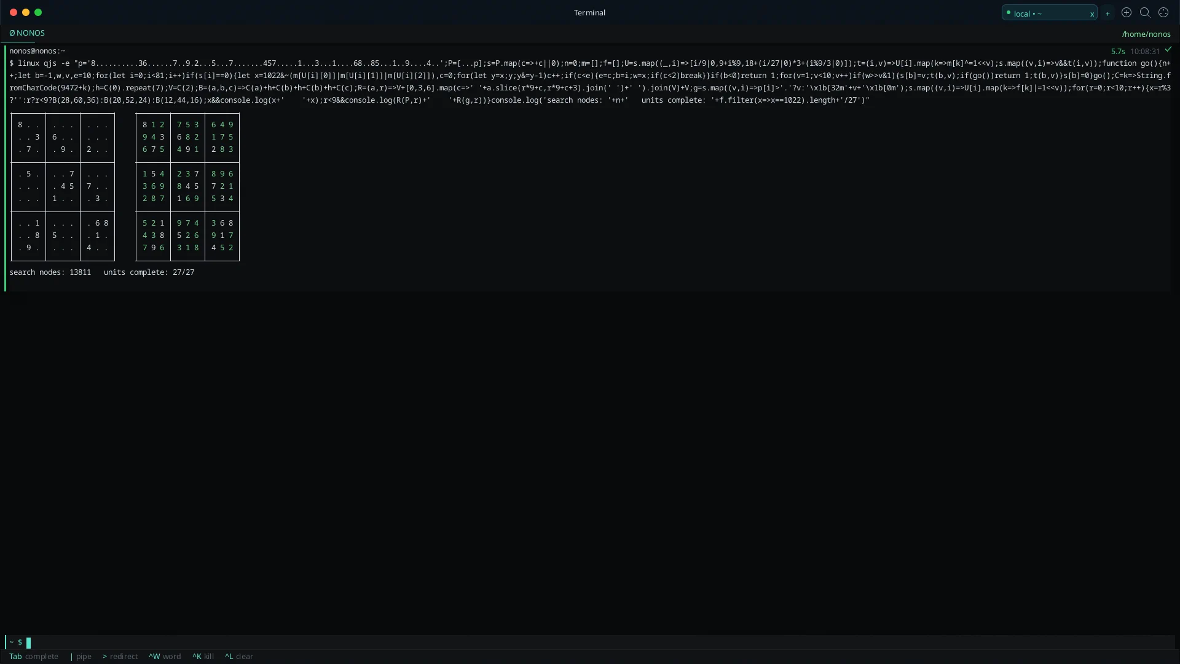This screenshot has height=664, width=1180.
Task: Click solved grid bottom-right row '4 5 2'
Action: [222, 248]
